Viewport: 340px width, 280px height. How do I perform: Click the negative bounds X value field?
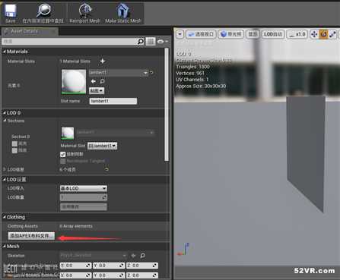(75, 275)
